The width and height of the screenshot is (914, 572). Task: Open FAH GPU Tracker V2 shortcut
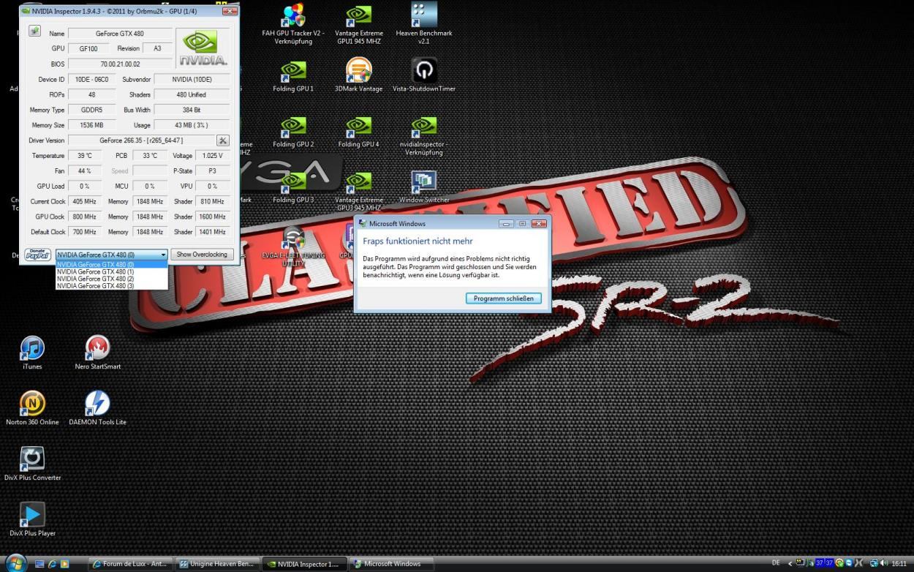293,24
